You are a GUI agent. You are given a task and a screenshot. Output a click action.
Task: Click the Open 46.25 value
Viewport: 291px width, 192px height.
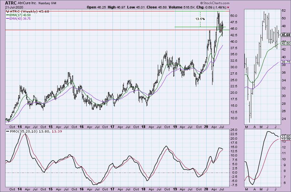96,7
